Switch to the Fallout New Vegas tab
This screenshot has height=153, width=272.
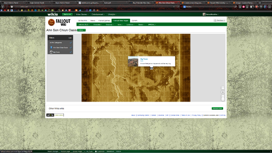coord(121,20)
